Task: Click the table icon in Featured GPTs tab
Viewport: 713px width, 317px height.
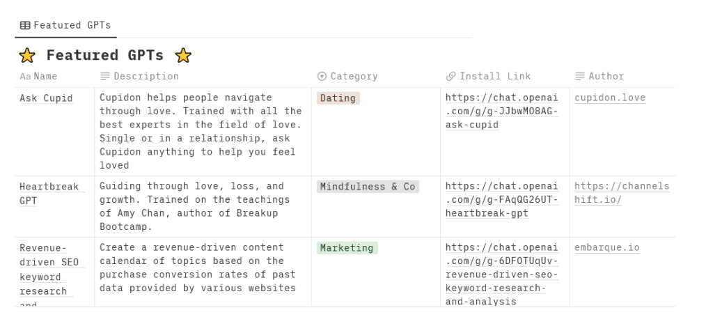Action: (25, 26)
